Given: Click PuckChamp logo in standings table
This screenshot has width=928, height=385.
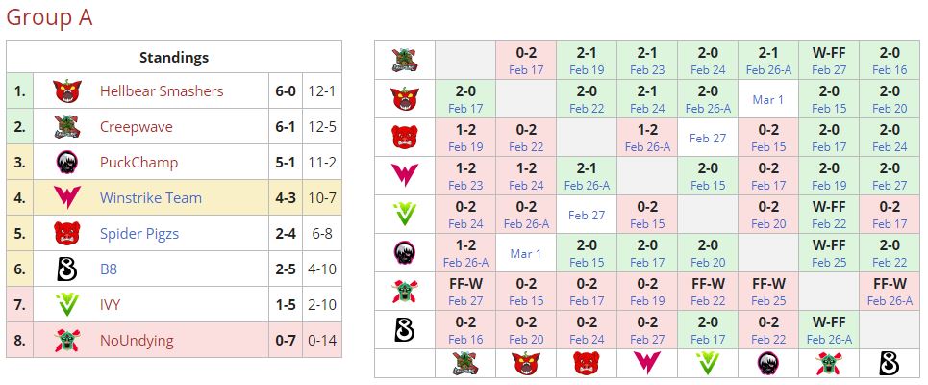Looking at the screenshot, I should 65,163.
